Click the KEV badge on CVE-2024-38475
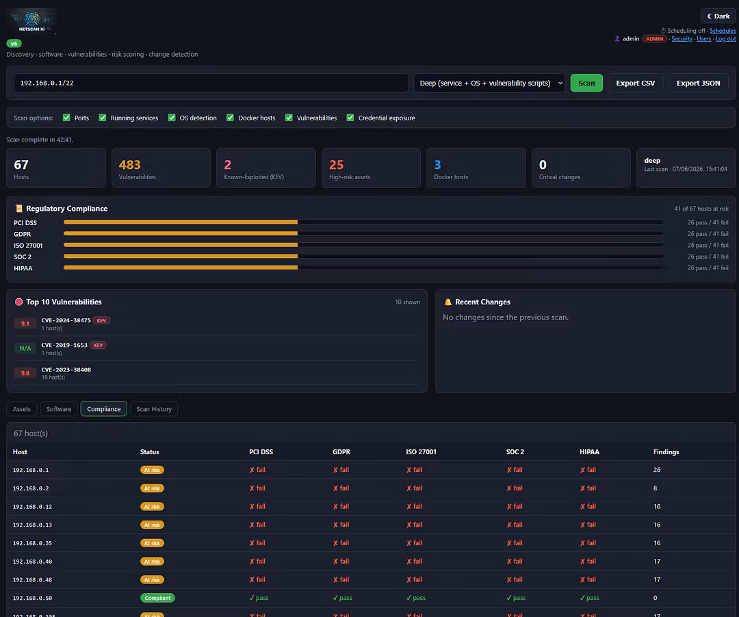The height and width of the screenshot is (617, 739). pos(101,320)
